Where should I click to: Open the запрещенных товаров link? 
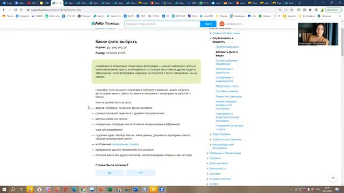click(125, 144)
